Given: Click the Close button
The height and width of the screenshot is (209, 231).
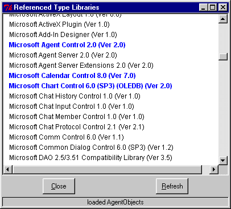Looking at the screenshot, I should (59, 186).
